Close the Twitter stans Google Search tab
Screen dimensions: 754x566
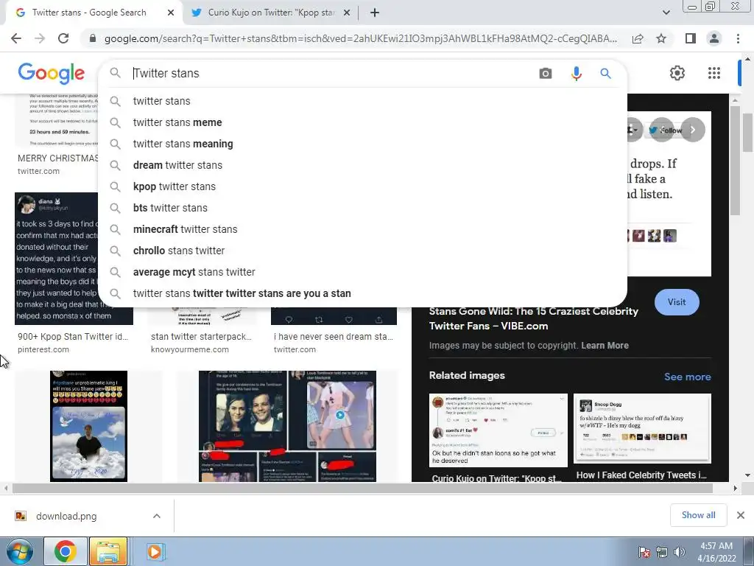tap(171, 13)
